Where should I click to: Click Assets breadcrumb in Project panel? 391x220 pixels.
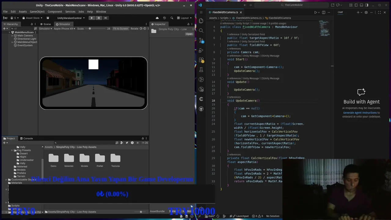[49, 147]
